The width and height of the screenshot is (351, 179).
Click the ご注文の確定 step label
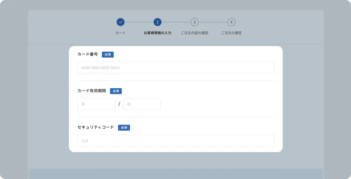(x=231, y=33)
